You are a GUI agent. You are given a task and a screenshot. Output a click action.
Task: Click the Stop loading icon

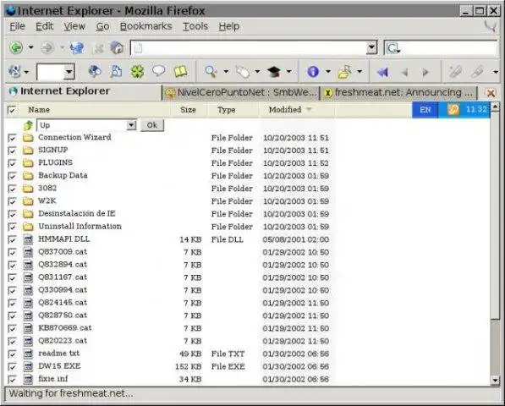(97, 48)
